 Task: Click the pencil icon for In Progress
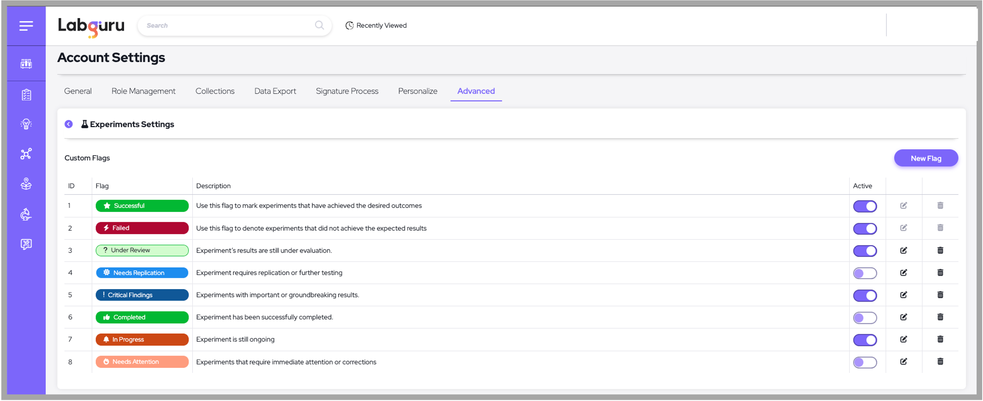pos(903,339)
